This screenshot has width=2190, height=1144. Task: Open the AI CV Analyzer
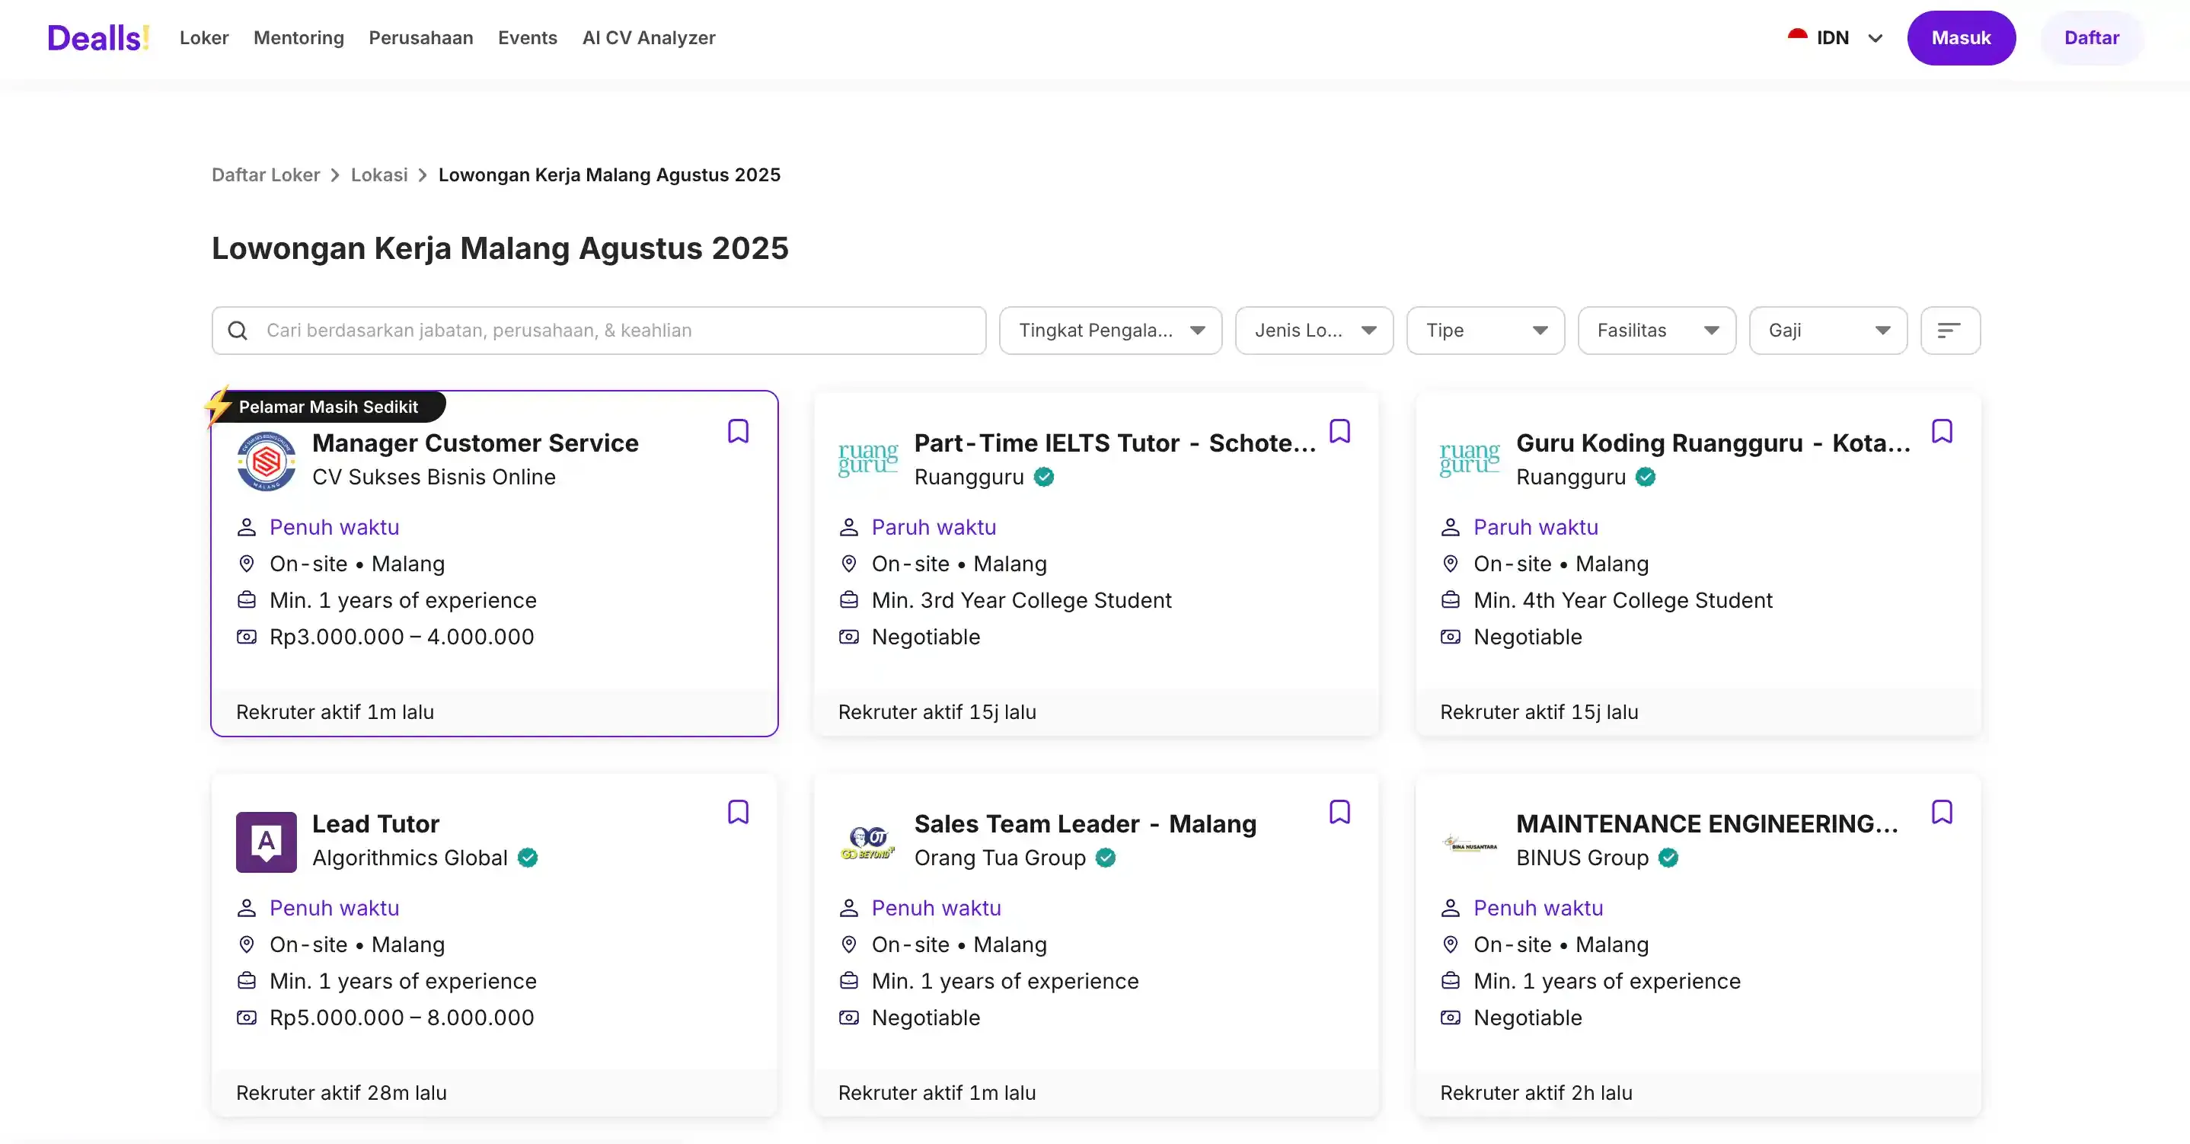point(649,37)
